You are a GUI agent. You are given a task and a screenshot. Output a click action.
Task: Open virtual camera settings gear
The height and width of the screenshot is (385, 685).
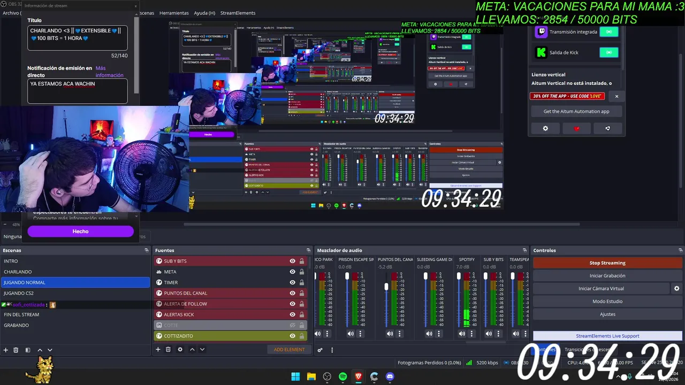click(676, 288)
